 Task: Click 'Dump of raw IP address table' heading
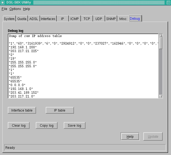click(35, 36)
